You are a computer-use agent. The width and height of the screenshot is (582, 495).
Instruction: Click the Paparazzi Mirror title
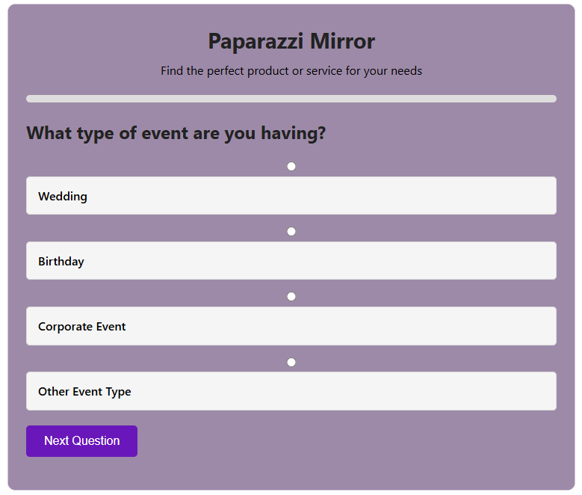tap(291, 41)
